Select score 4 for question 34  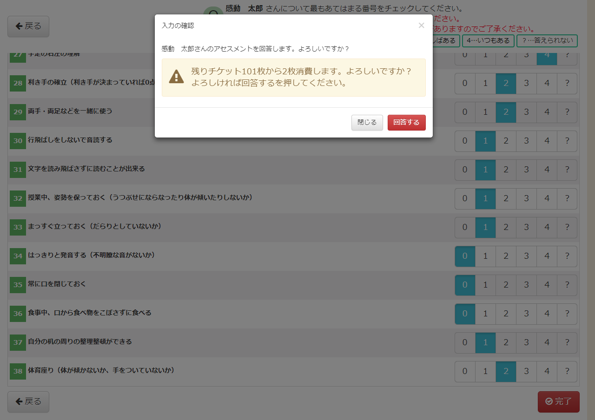(x=547, y=256)
